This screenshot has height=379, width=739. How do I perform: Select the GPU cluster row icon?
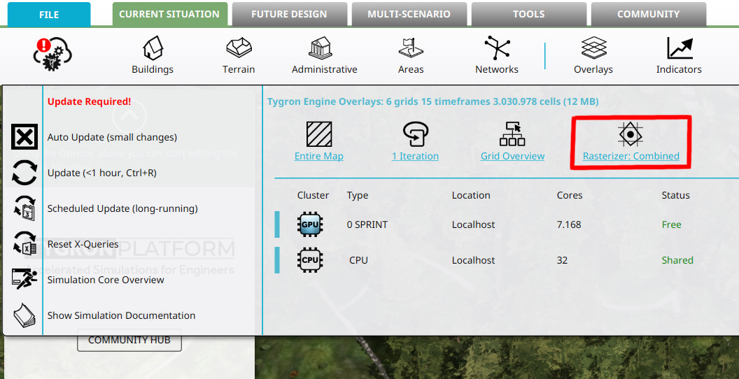pos(309,224)
